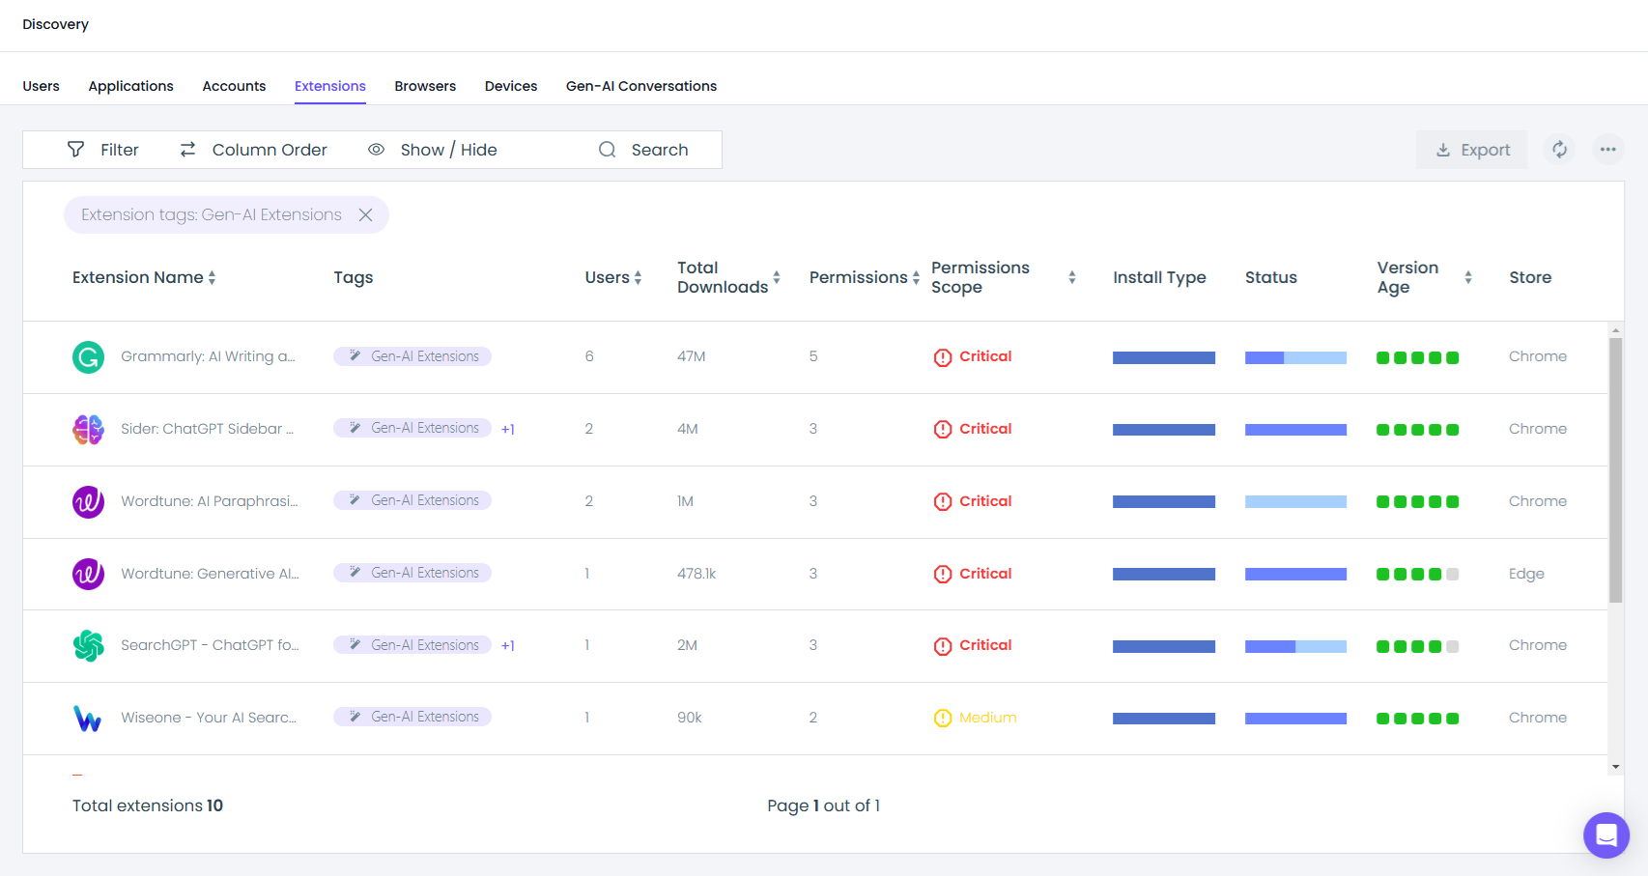Click the Wordtune Generative AI logo icon
Screen dimensions: 1648x876
point(88,574)
